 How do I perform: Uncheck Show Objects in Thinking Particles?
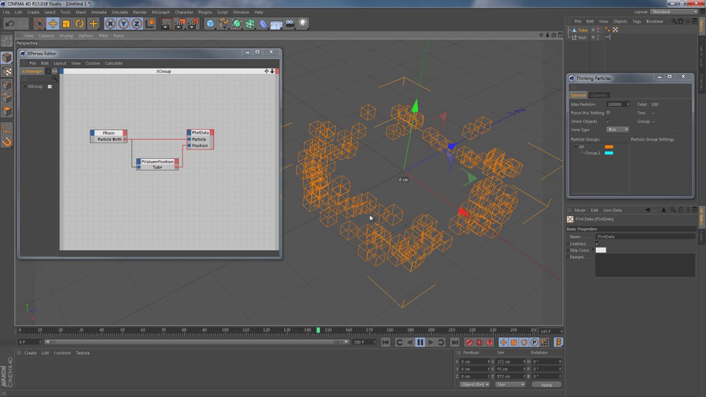[608, 121]
